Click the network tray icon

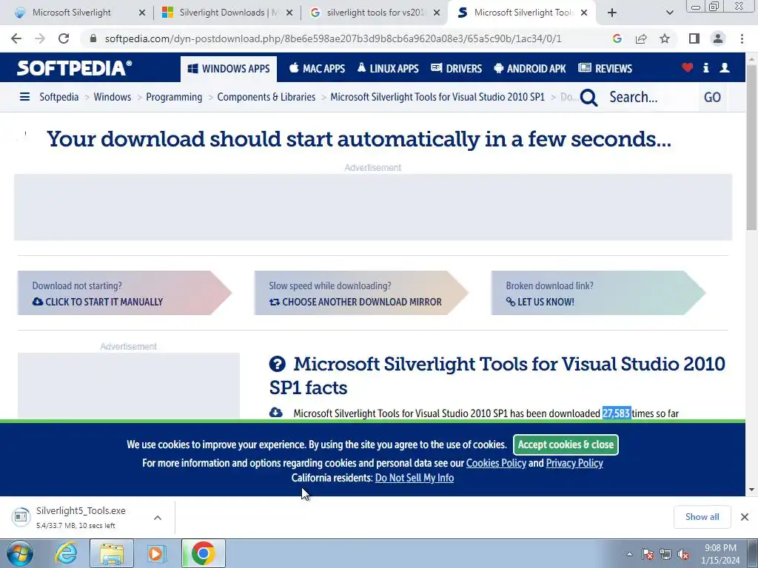coord(665,554)
